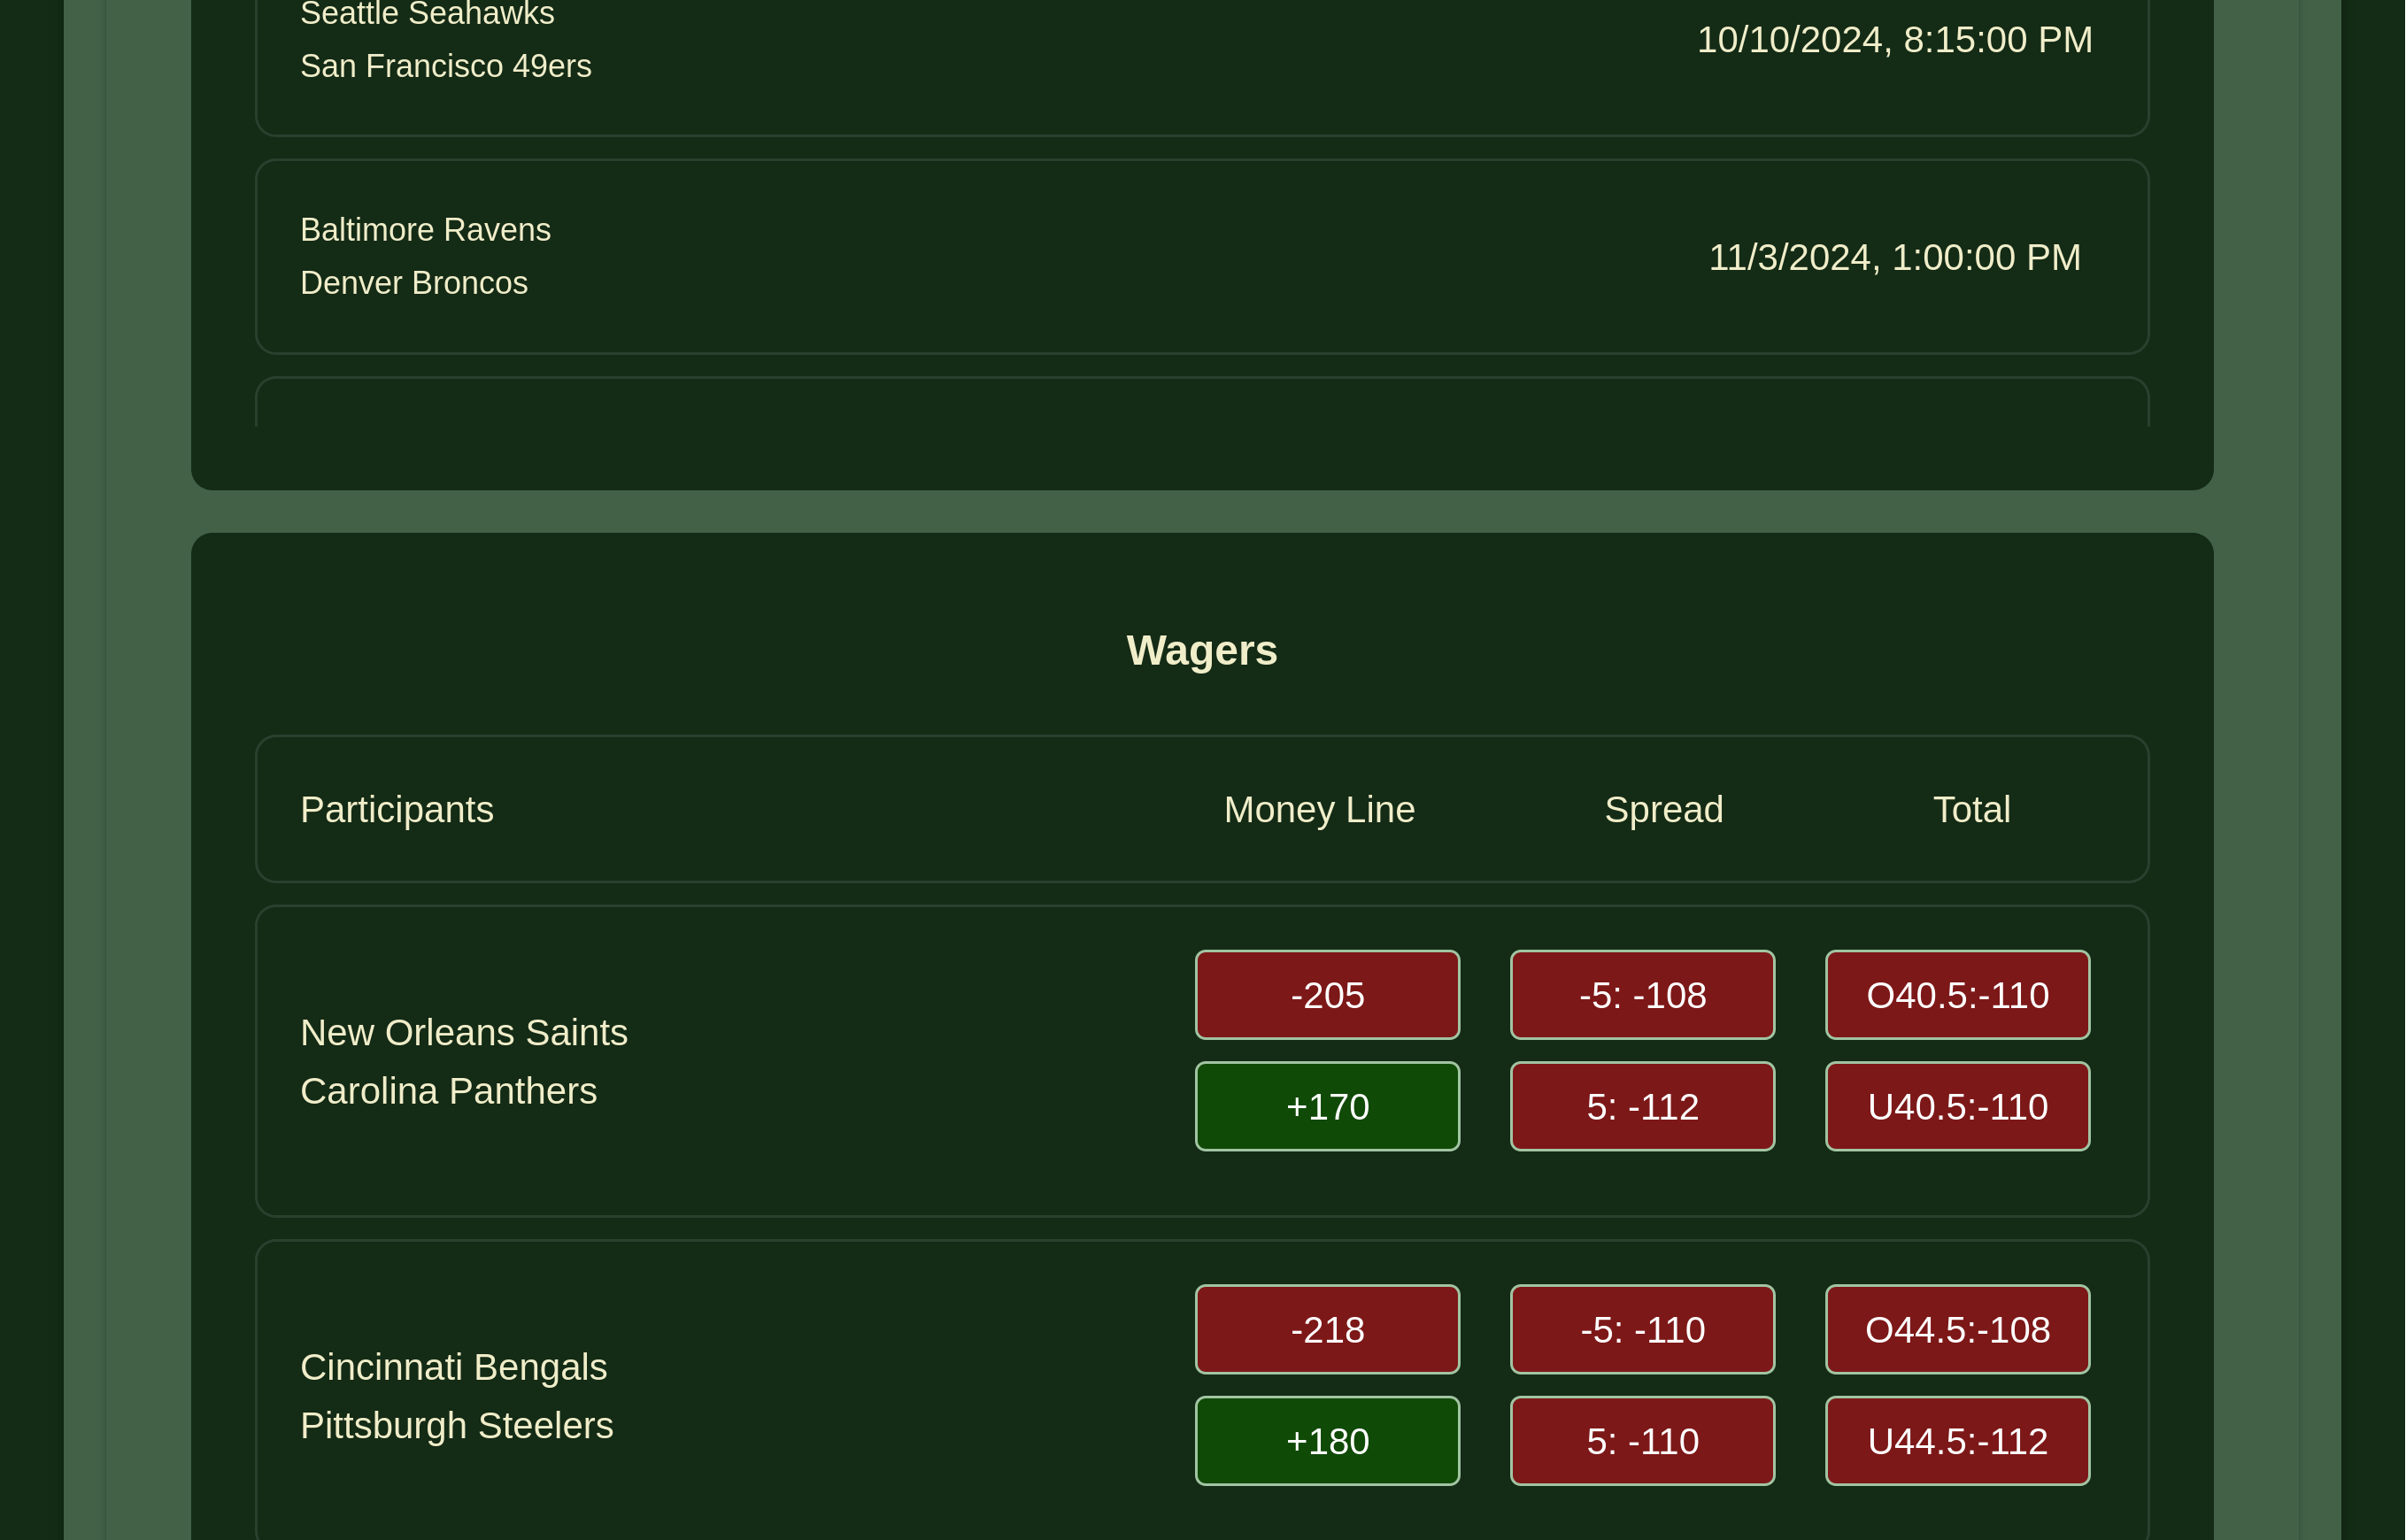The image size is (2406, 1540).
Task: Click the Total column header
Action: pyautogui.click(x=1971, y=809)
